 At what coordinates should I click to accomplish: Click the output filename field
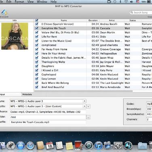coord(48,122)
